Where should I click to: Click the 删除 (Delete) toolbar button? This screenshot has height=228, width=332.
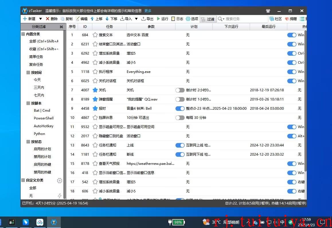tap(52, 19)
